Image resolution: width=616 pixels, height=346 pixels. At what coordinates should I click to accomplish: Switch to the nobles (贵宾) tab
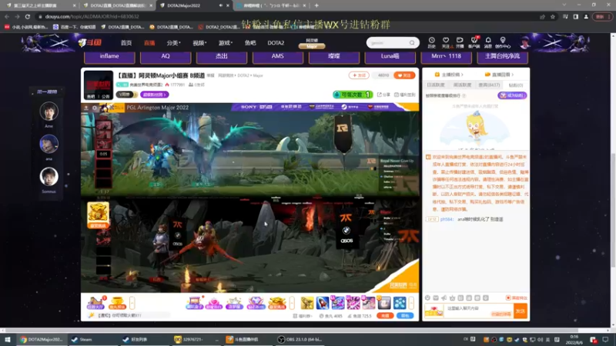[x=489, y=85]
